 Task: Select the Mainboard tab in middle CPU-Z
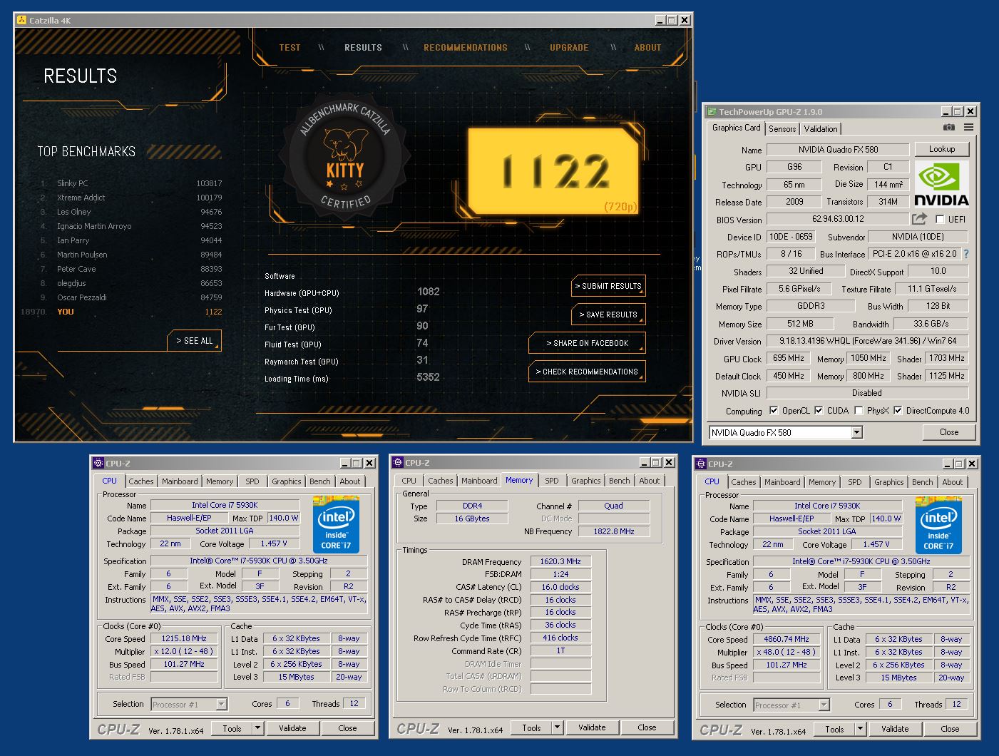click(x=479, y=481)
